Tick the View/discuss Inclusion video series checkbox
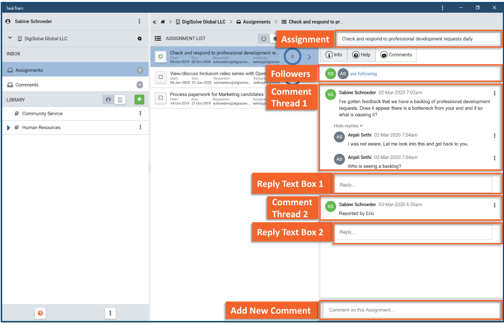The width and height of the screenshot is (504, 323). [x=161, y=77]
